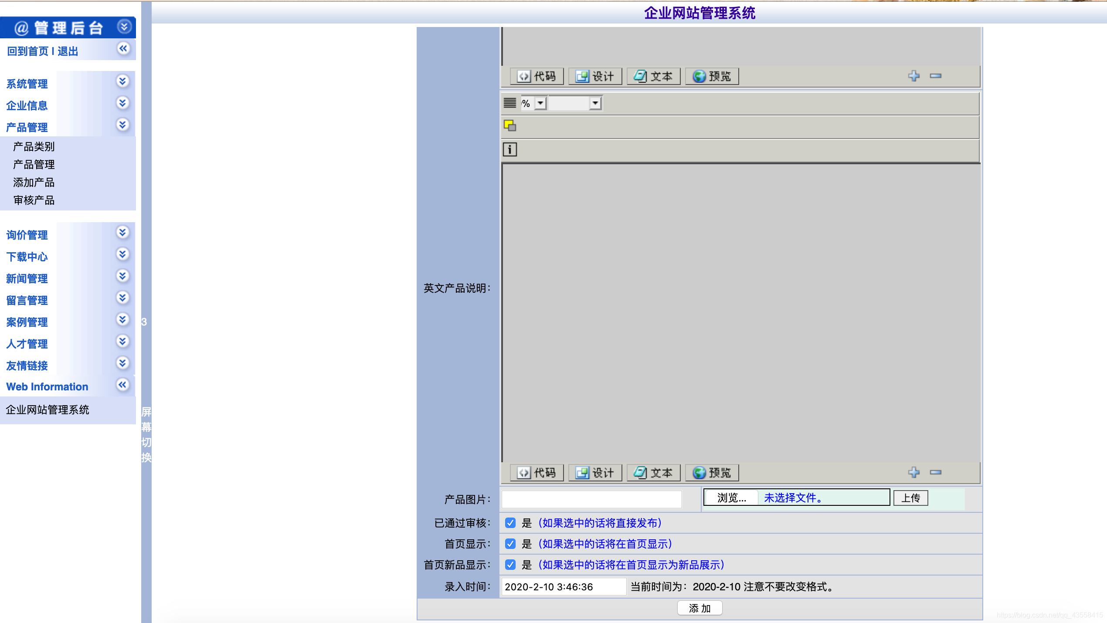The image size is (1107, 623).
Task: Open the 案例管理 sidebar section
Action: click(27, 322)
